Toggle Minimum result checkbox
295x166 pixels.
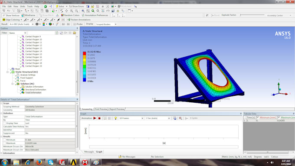click(4, 140)
